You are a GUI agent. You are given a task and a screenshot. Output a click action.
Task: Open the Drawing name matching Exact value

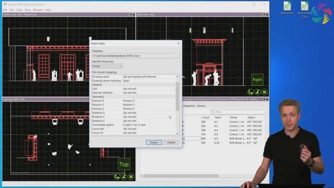tap(126, 81)
